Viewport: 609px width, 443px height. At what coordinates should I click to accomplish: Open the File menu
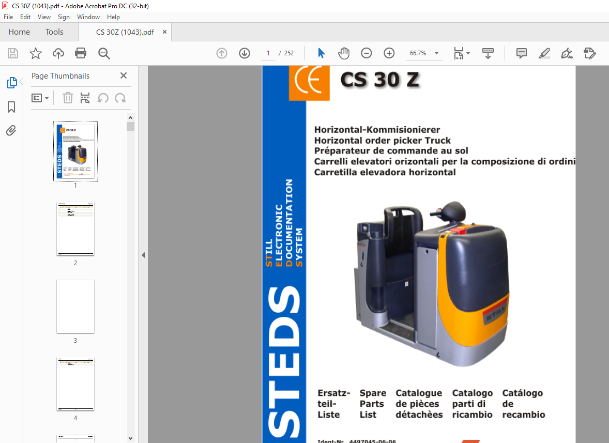(x=8, y=17)
